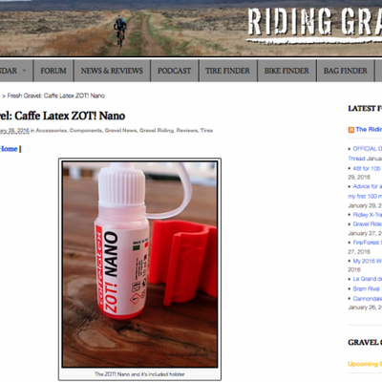This screenshot has width=382, height=382.
Task: Open the Sram Rival forum thread
Action: click(367, 288)
